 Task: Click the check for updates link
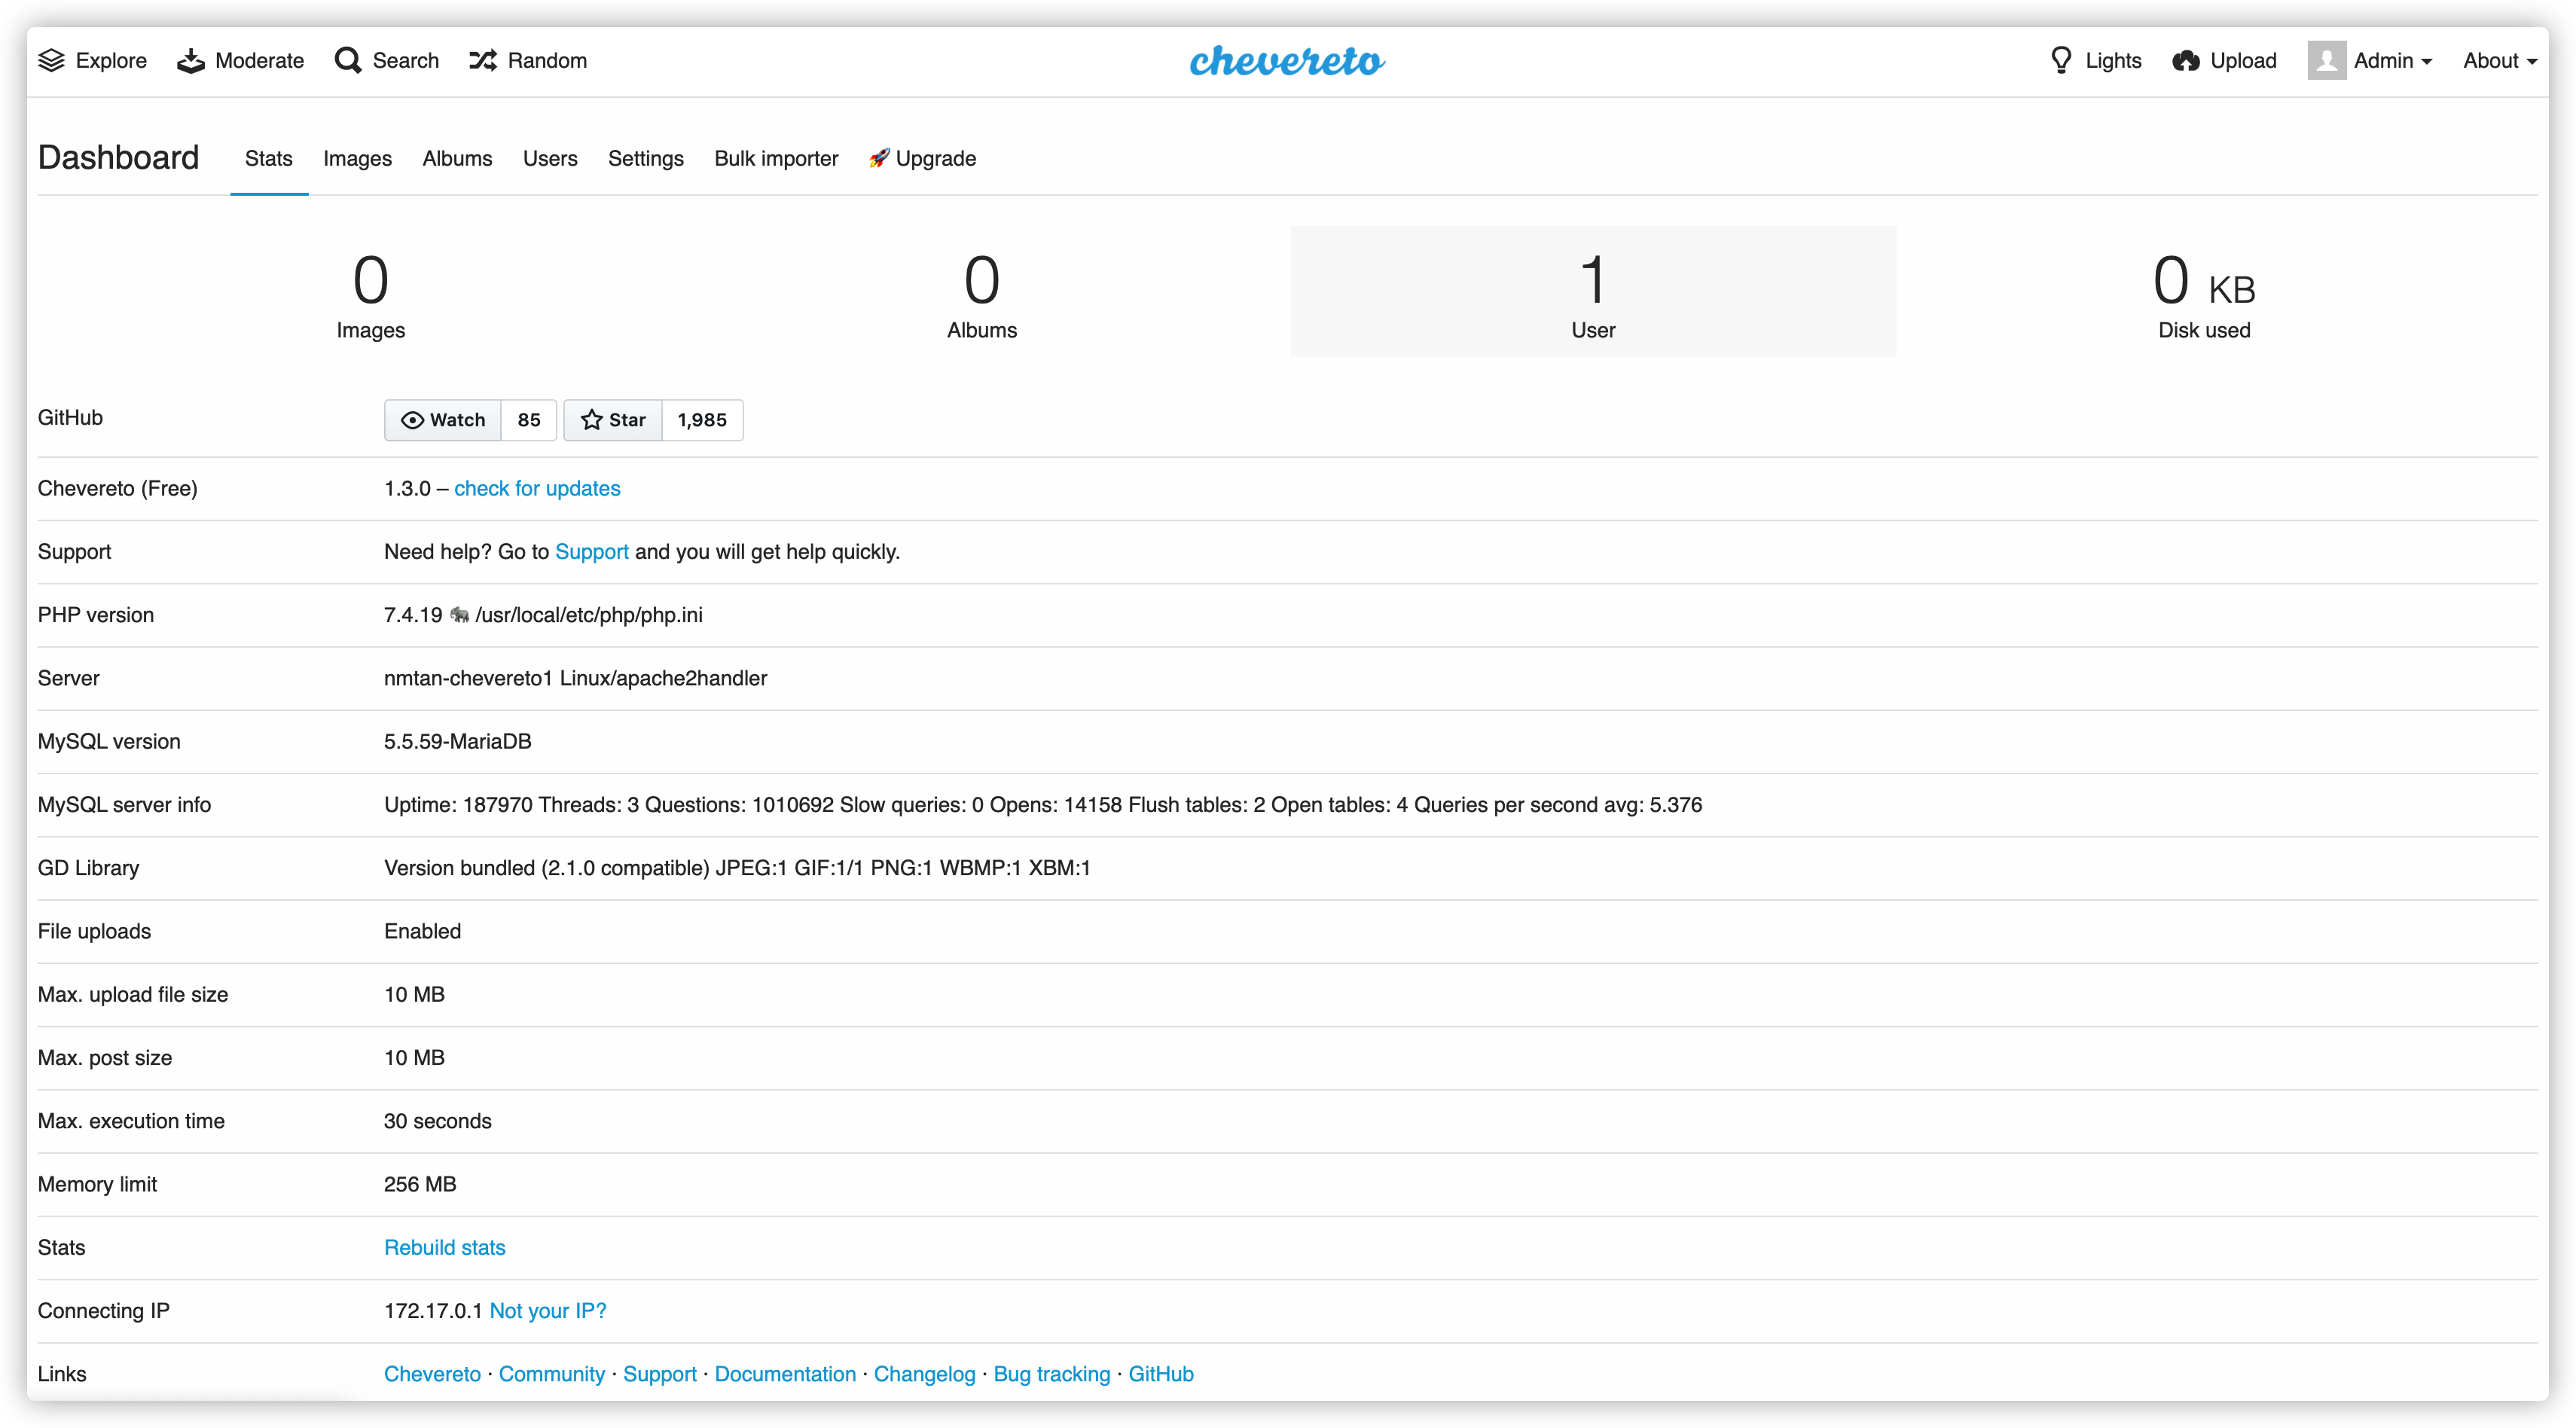(537, 489)
